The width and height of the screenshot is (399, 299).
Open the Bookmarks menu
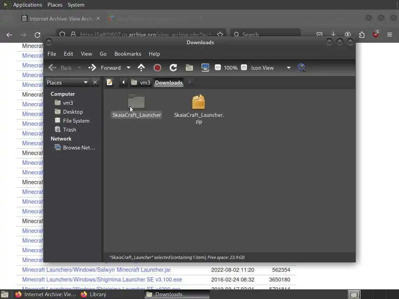tap(128, 54)
